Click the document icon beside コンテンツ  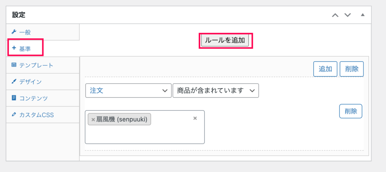14,98
